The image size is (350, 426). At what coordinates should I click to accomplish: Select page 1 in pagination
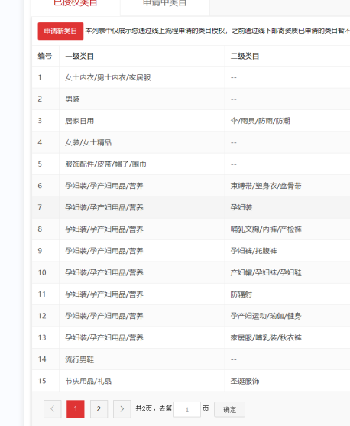pyautogui.click(x=76, y=409)
